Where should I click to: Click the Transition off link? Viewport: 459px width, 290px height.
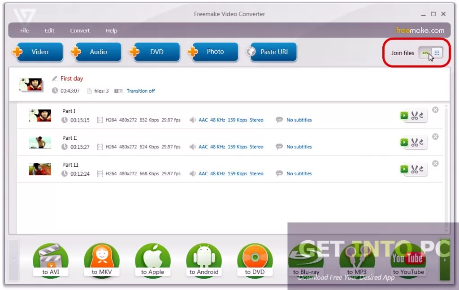(x=140, y=91)
